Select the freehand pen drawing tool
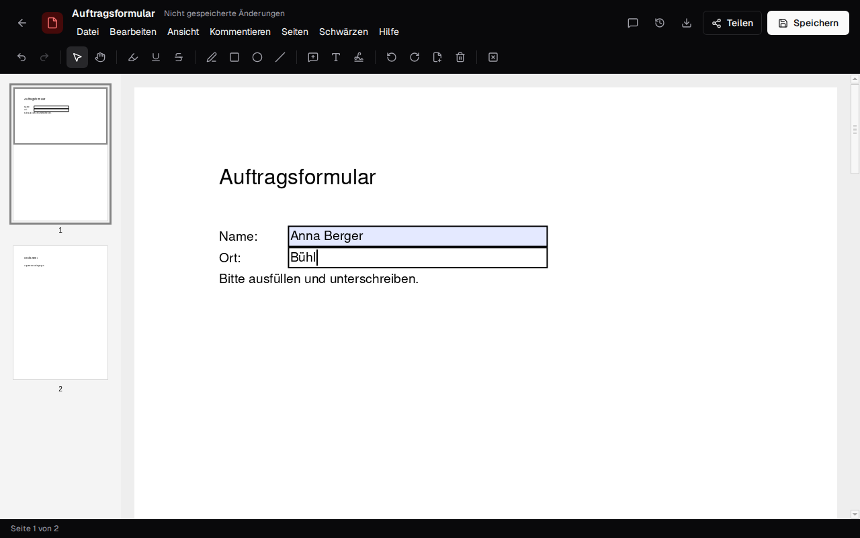Image resolution: width=860 pixels, height=538 pixels. [212, 57]
